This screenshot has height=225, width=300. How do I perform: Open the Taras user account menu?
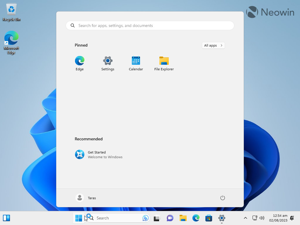pyautogui.click(x=86, y=198)
